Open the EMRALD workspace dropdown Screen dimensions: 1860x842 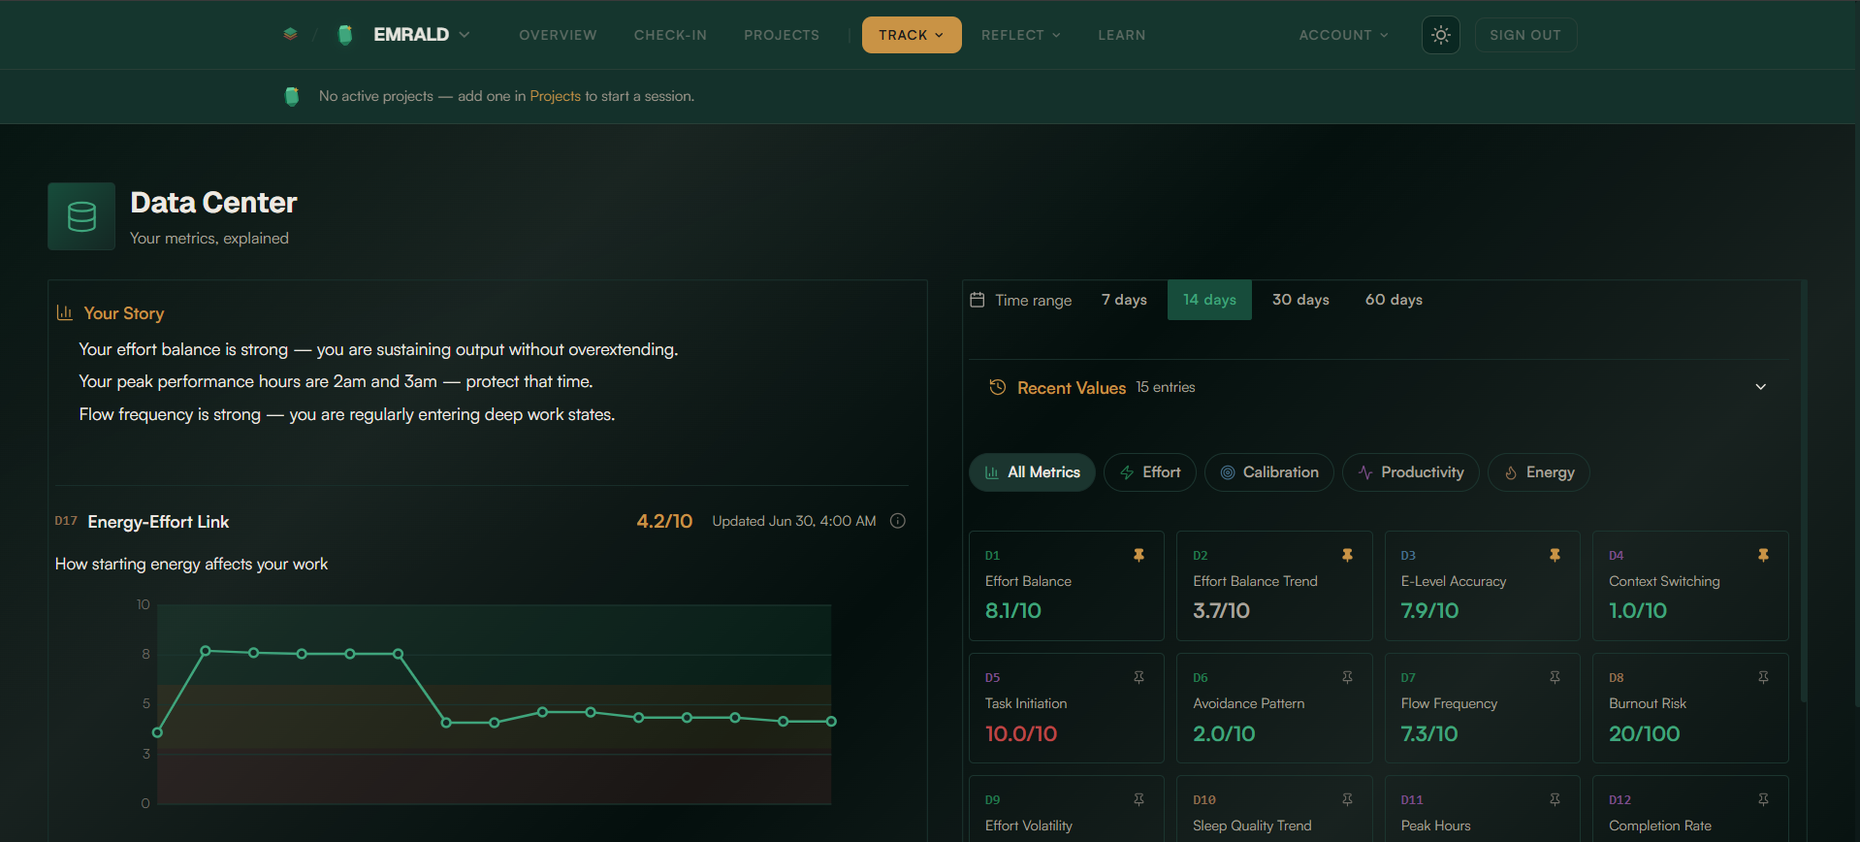tap(422, 35)
